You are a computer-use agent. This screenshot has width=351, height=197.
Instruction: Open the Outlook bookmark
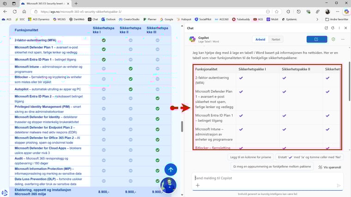pyautogui.click(x=109, y=19)
